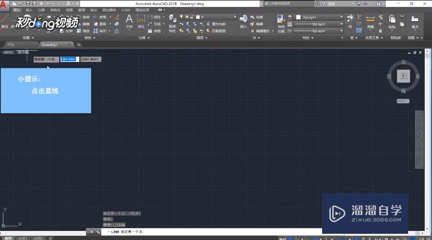This screenshot has width=432, height=240.
Task: Choose the Trim (修剪) tool
Action: coord(100,17)
